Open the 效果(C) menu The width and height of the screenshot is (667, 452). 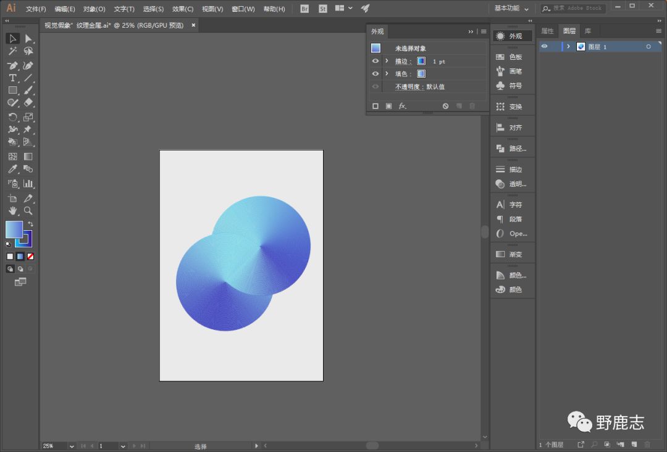[183, 9]
